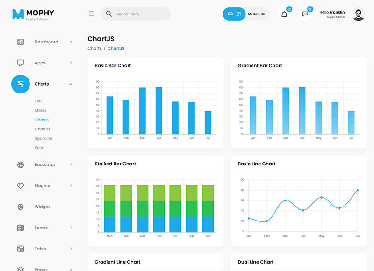Screen dimensions: 374x271
Task: Click the Bootstrap globe icon
Action: [21, 165]
